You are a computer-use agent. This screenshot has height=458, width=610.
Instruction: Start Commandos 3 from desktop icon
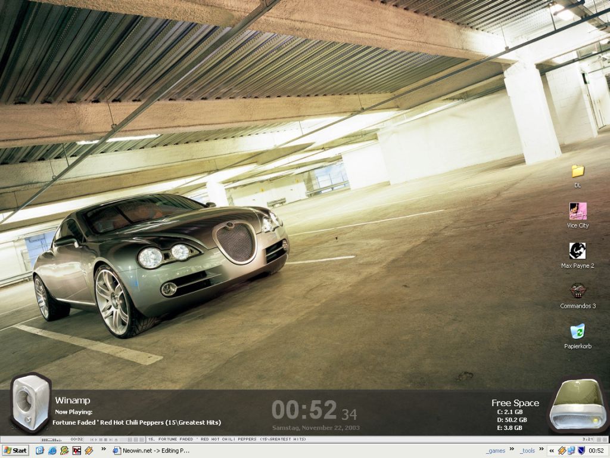point(577,291)
